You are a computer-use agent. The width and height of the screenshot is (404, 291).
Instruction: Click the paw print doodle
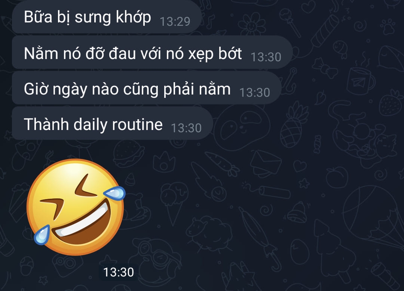(x=388, y=26)
